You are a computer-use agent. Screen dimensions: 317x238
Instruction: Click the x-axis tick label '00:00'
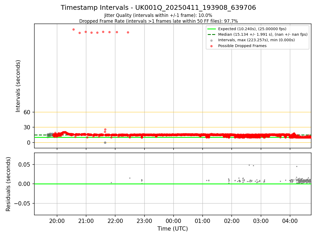[174, 221]
